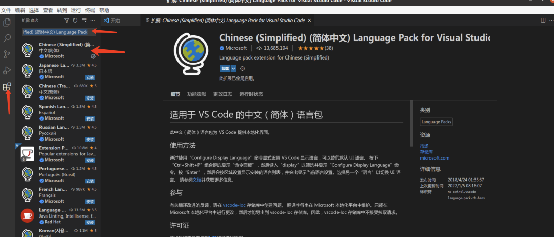Screen dimensions: 554x237
Task: Open the microsoft.com resource link
Action: (x=434, y=158)
